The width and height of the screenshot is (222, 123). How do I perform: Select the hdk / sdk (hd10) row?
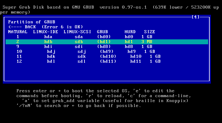107,57
